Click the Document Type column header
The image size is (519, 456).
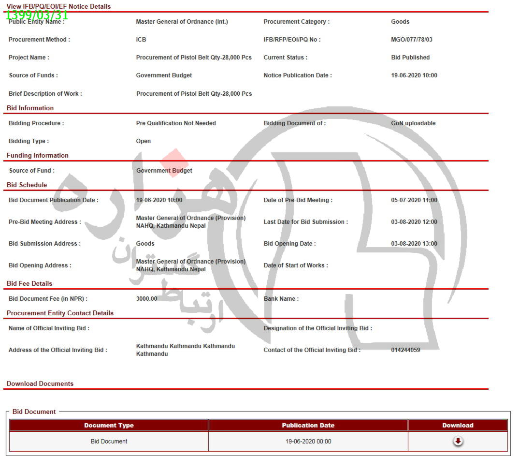pyautogui.click(x=109, y=426)
